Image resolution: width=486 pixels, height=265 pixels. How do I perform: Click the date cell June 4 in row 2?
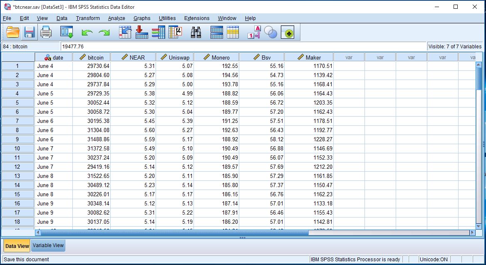click(x=54, y=75)
